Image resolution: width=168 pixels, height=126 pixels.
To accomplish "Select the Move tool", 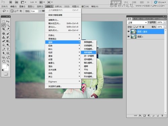I will click(8, 21).
